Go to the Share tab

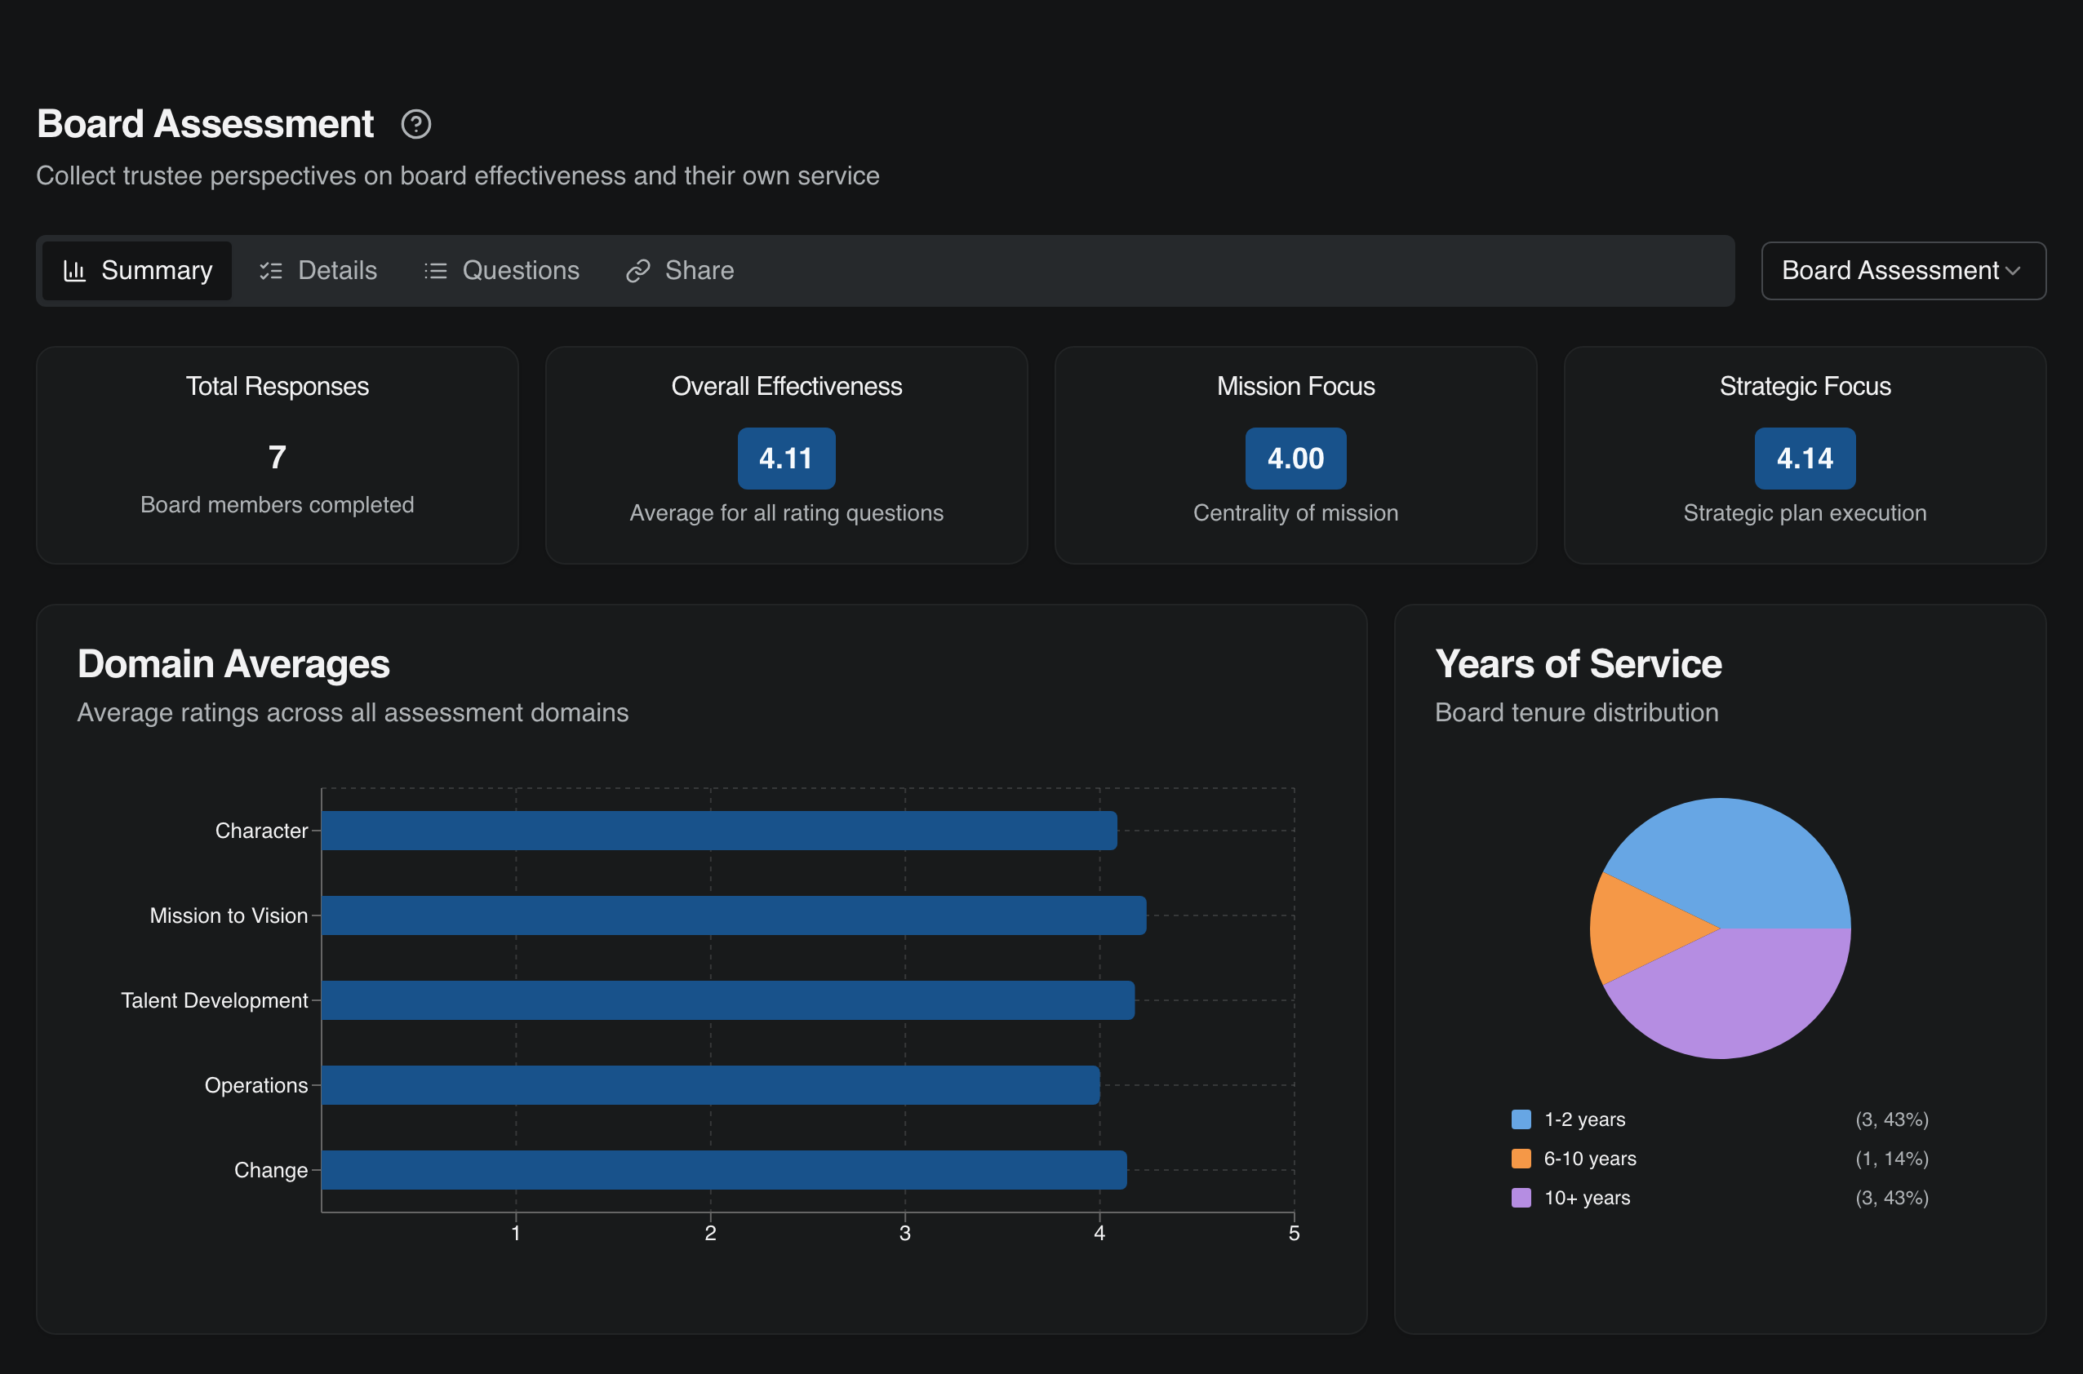point(680,271)
